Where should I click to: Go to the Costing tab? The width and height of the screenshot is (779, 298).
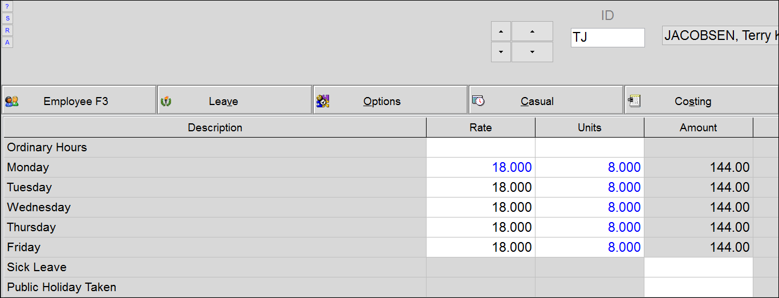coord(701,101)
